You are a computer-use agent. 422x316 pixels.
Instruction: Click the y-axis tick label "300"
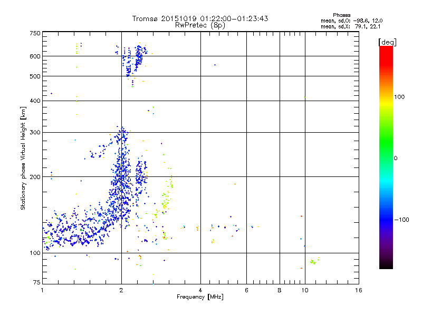[x=35, y=133]
